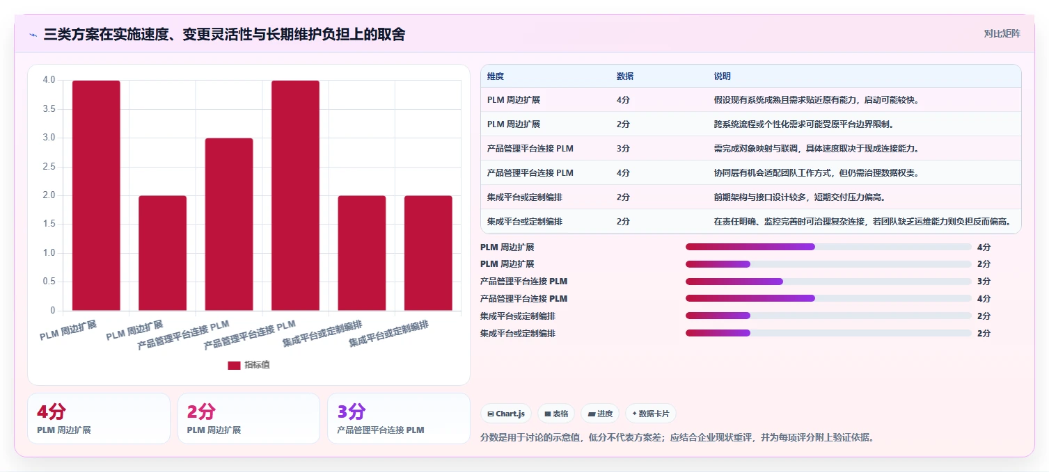The image size is (1049, 472).
Task: Click the 说明 column header
Action: [x=723, y=76]
